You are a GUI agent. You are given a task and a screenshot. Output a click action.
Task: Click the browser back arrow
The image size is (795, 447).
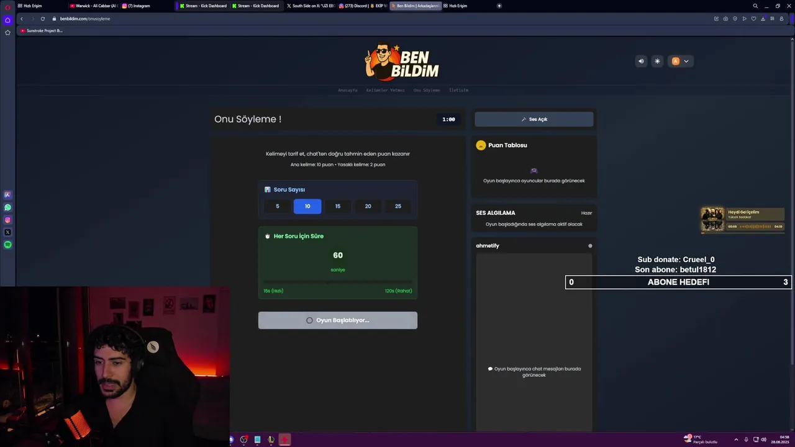click(22, 19)
